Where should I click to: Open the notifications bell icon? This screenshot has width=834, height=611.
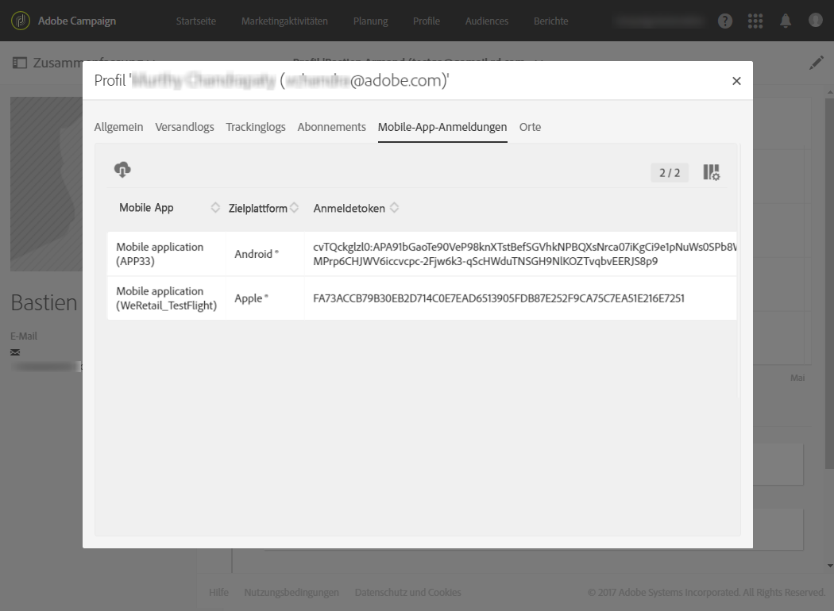click(786, 21)
